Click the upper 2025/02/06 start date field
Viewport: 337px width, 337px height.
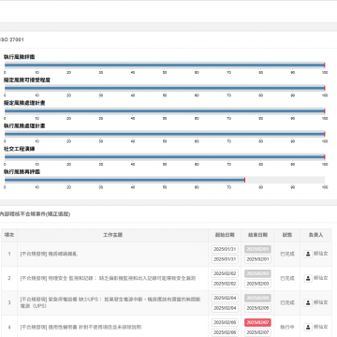(x=225, y=323)
